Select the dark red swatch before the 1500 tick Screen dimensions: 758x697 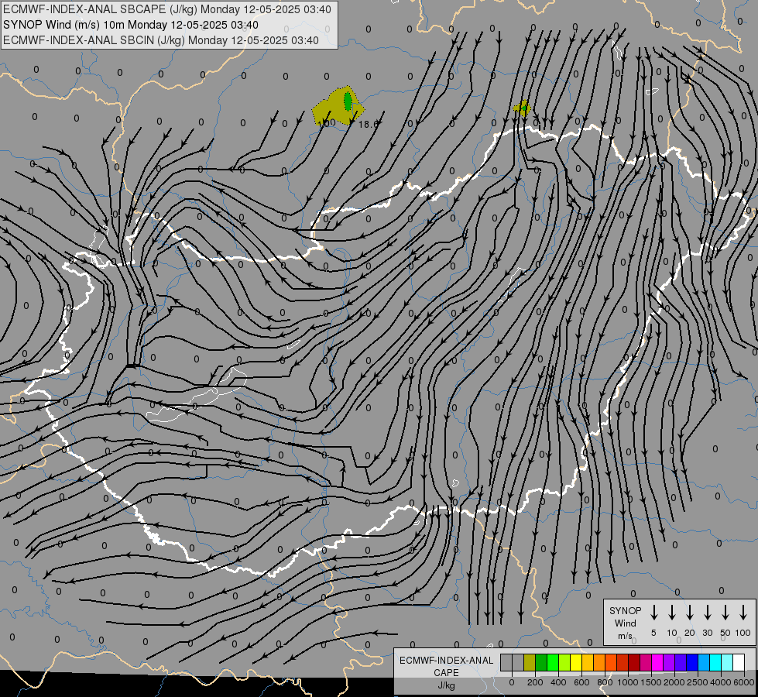634,662
